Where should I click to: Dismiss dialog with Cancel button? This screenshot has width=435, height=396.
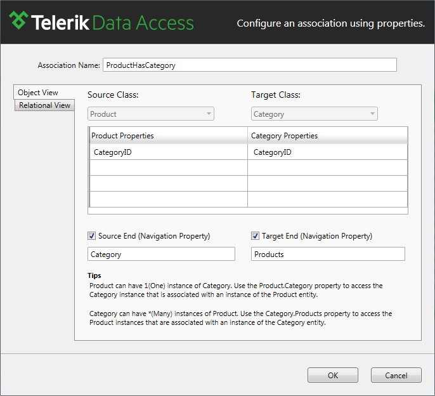[x=396, y=375]
